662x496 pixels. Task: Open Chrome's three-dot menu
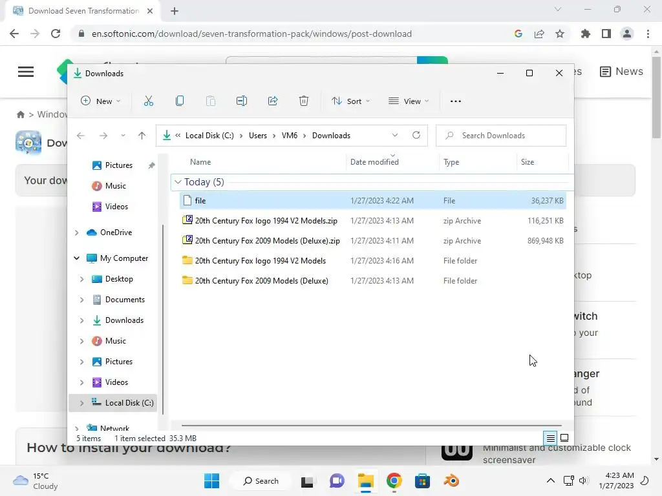648,34
